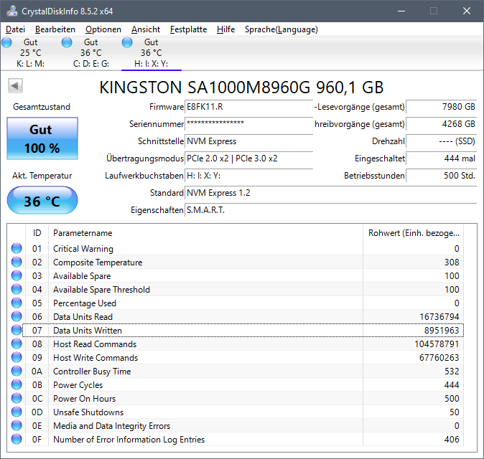This screenshot has width=484, height=459.
Task: Open the Festplatte menu
Action: 189,29
